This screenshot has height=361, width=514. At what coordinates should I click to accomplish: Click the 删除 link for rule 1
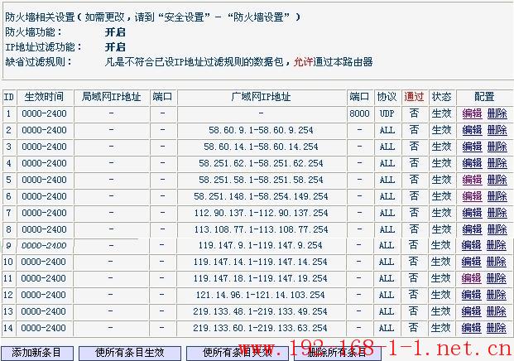(x=497, y=113)
